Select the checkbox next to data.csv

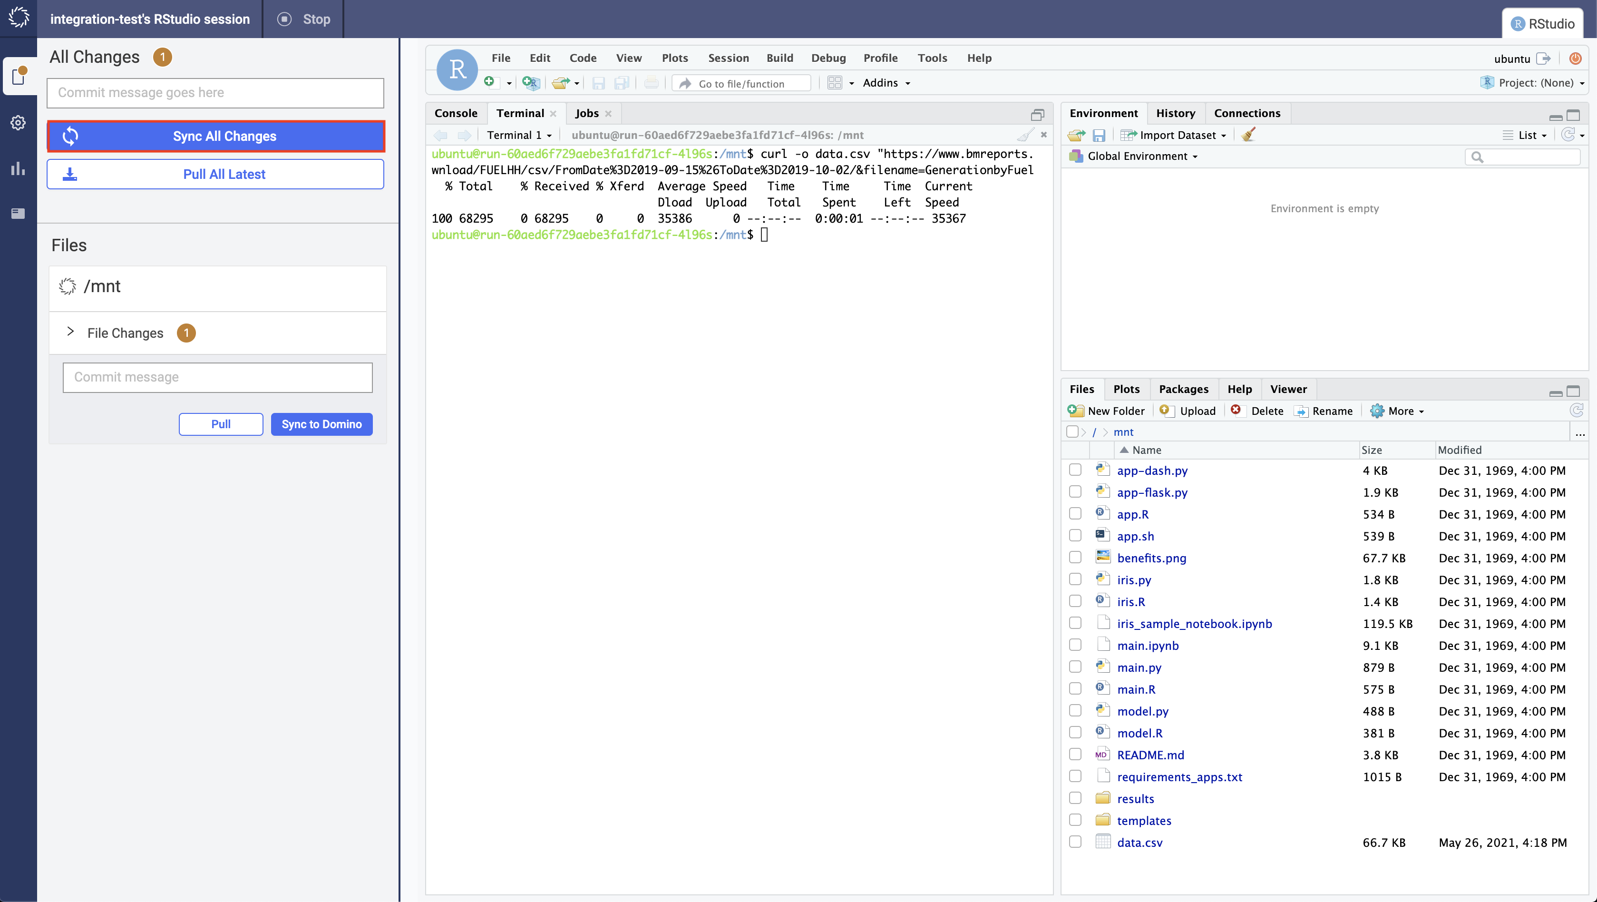pos(1076,843)
